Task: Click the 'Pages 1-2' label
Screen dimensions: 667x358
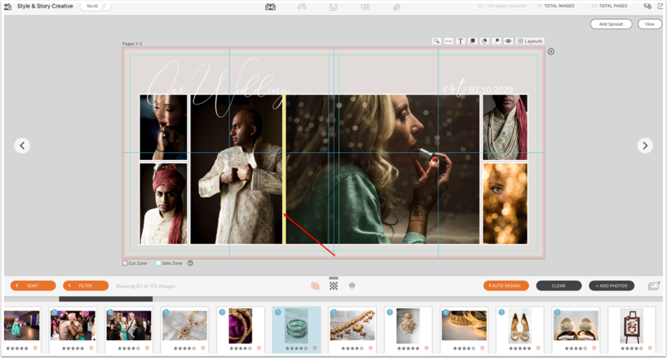Action: click(132, 44)
